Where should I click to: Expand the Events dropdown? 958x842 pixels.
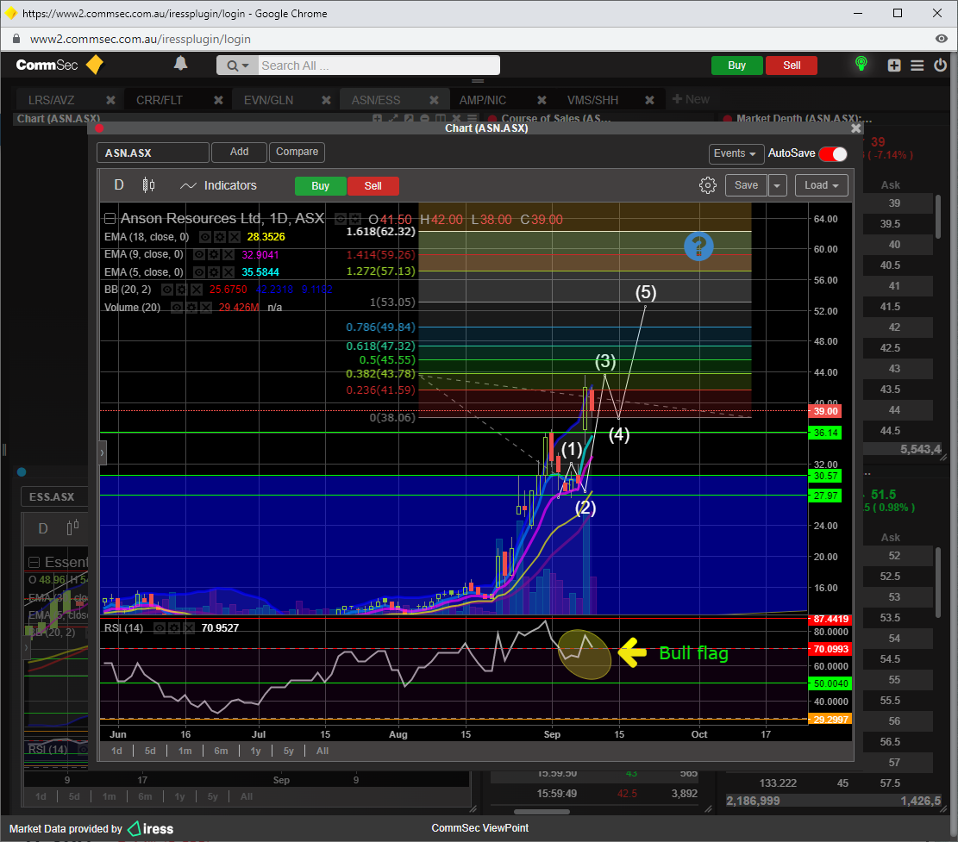(736, 153)
